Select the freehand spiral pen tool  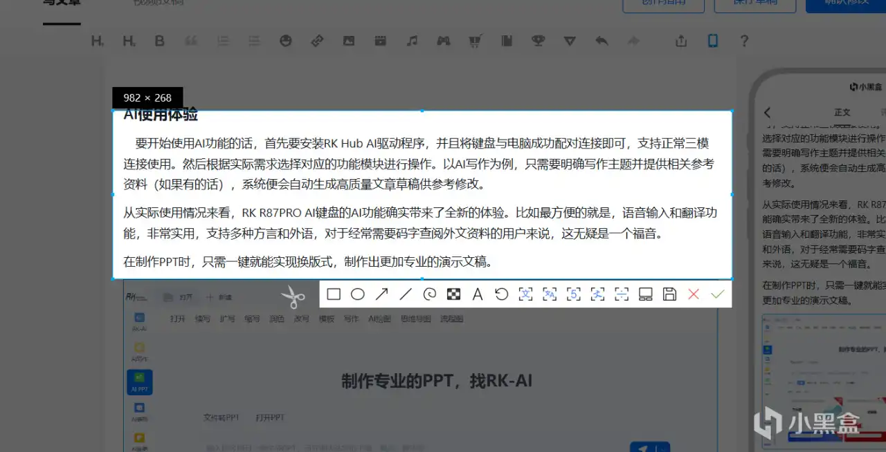pyautogui.click(x=429, y=294)
